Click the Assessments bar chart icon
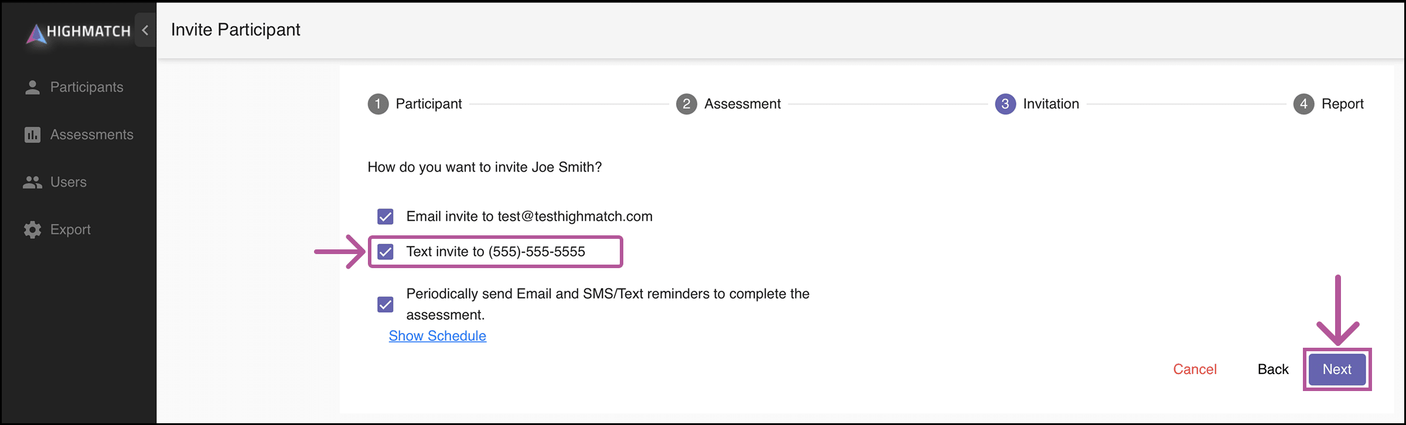The image size is (1406, 425). point(32,135)
